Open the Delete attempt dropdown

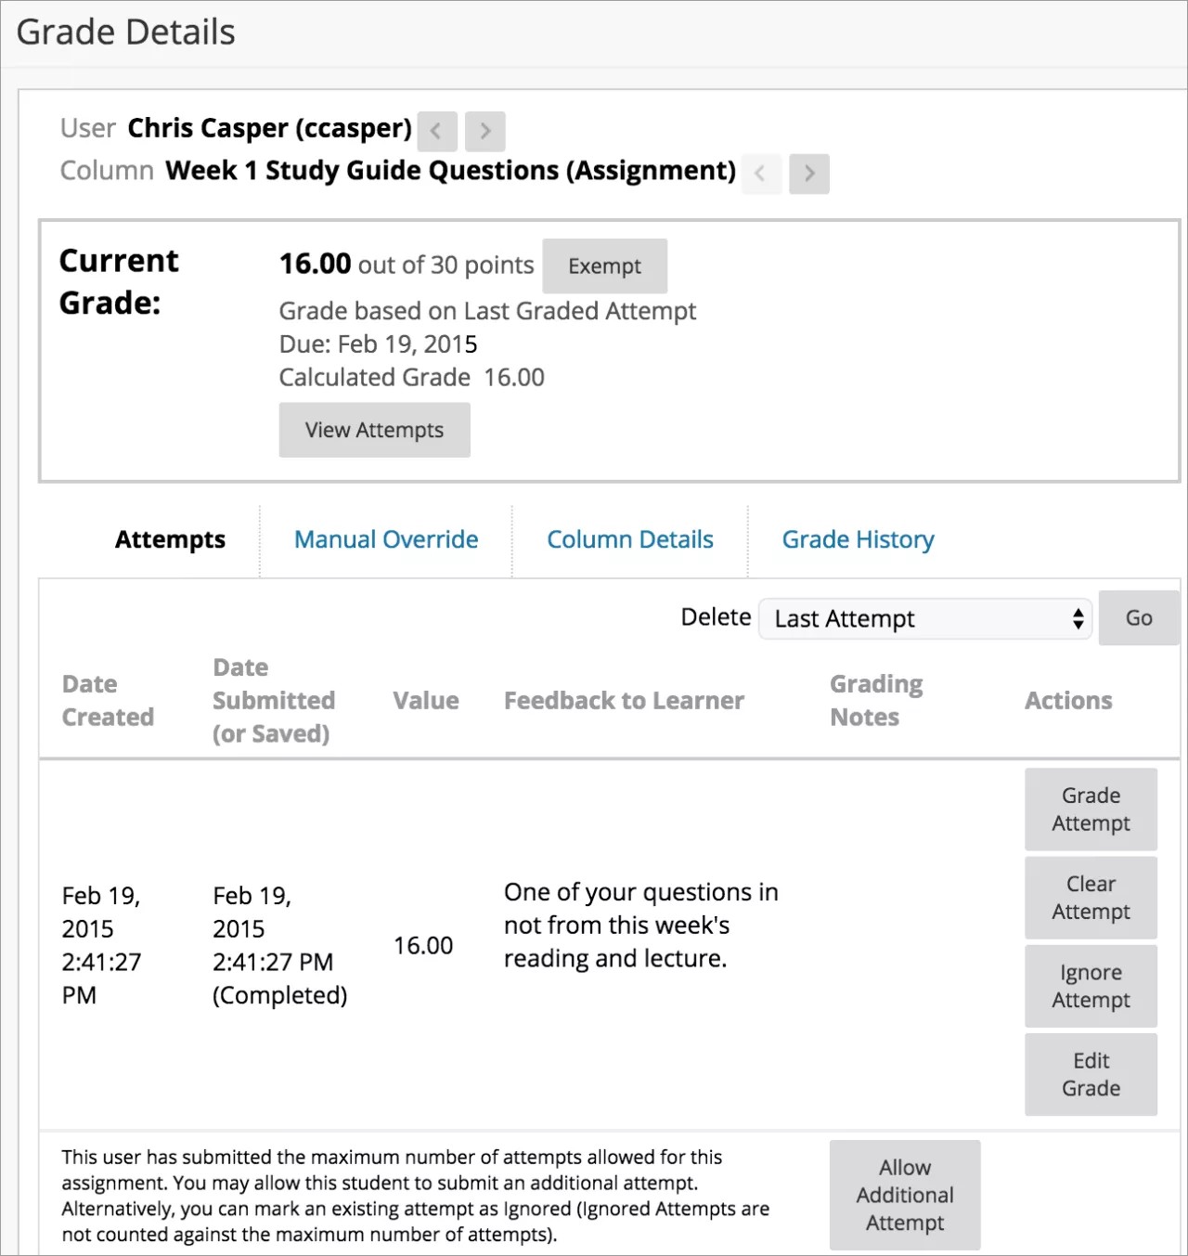pos(924,618)
